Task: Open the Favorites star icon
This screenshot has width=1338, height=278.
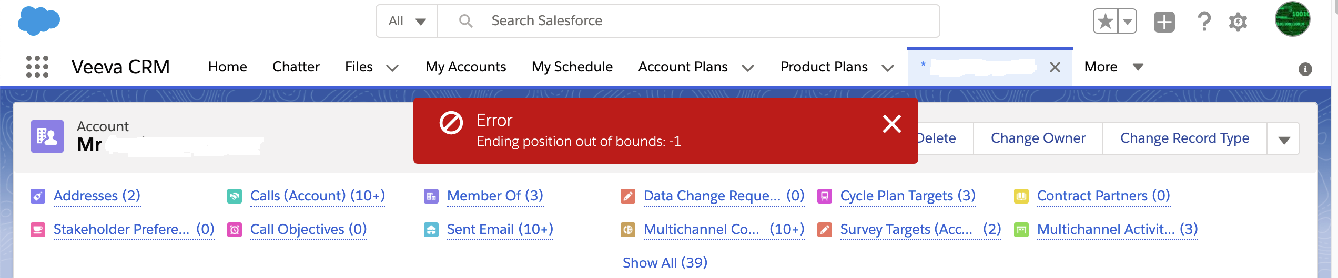Action: [1106, 22]
